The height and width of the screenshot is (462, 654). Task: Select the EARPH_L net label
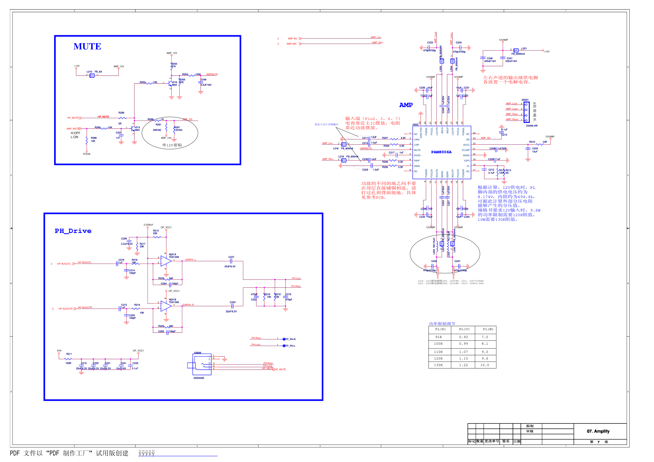point(191,260)
